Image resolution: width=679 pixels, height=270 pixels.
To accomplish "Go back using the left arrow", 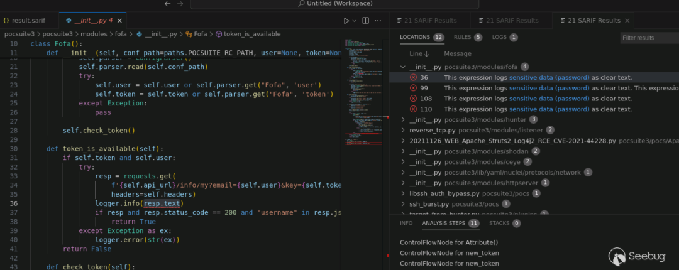I will (x=168, y=4).
